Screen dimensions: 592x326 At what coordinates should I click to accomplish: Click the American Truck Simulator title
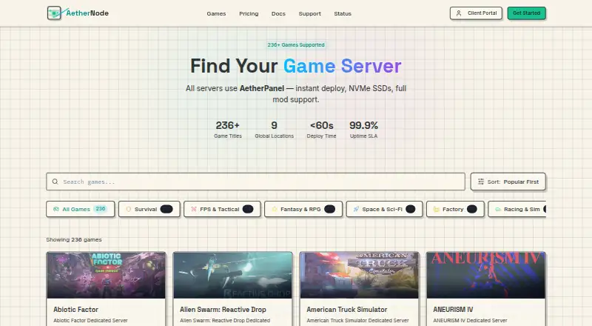(346, 310)
